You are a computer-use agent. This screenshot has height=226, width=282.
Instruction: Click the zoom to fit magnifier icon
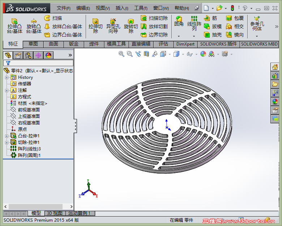click(121, 54)
